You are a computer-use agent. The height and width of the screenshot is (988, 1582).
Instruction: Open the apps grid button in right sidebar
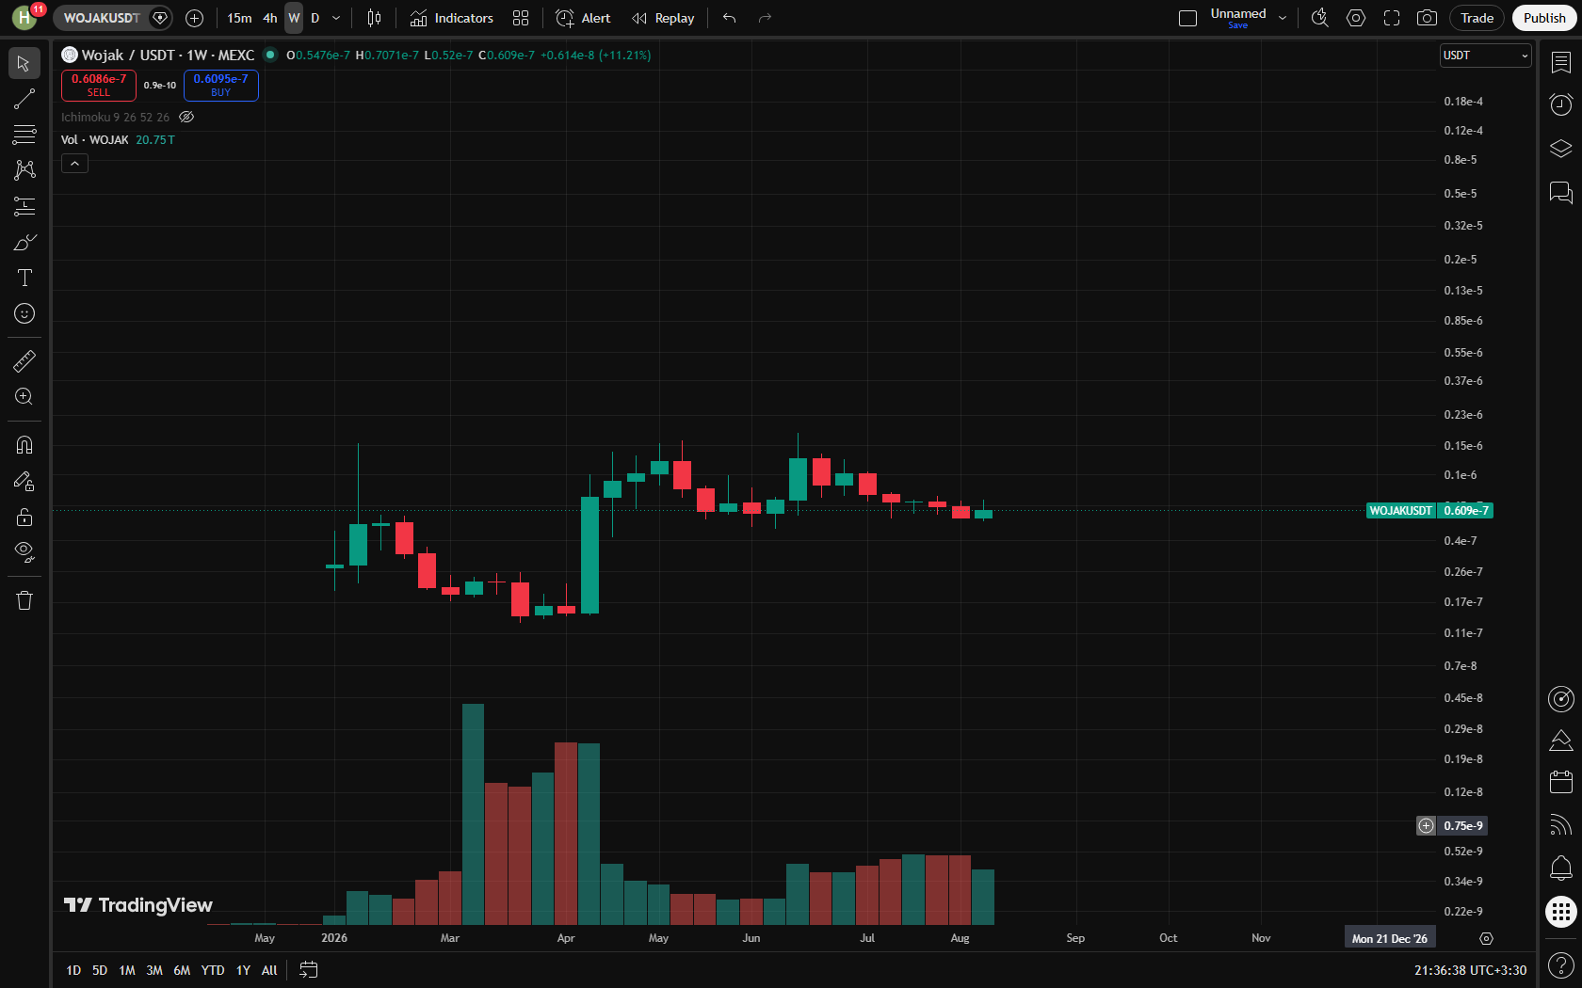1561,912
